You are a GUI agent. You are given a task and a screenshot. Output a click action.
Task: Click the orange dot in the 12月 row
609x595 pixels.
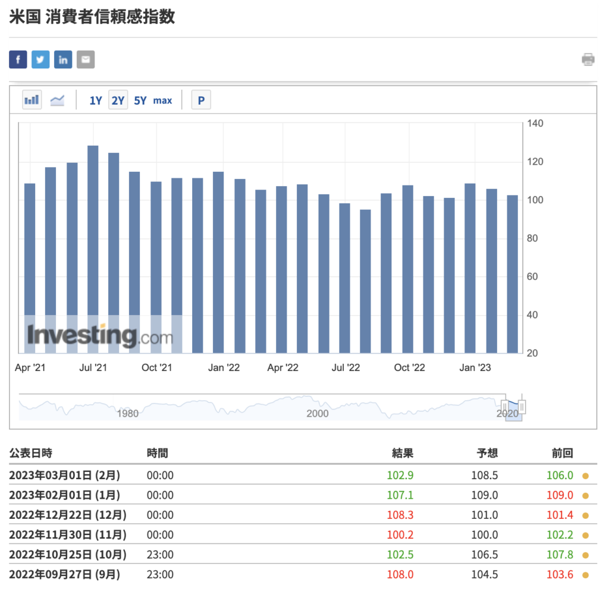click(x=585, y=515)
